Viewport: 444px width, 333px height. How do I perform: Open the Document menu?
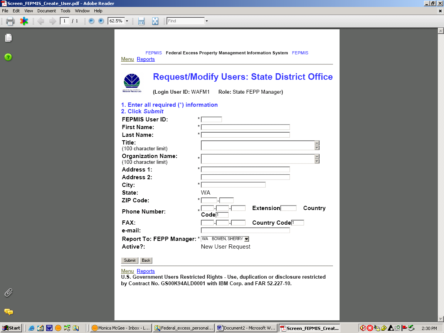click(47, 11)
